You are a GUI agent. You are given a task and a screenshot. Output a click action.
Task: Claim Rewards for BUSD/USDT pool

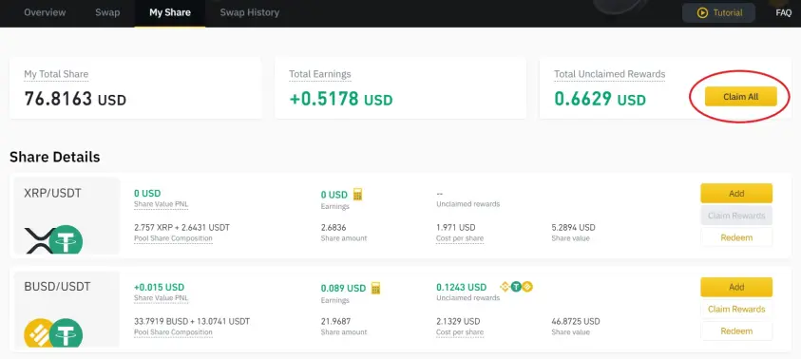[736, 309]
